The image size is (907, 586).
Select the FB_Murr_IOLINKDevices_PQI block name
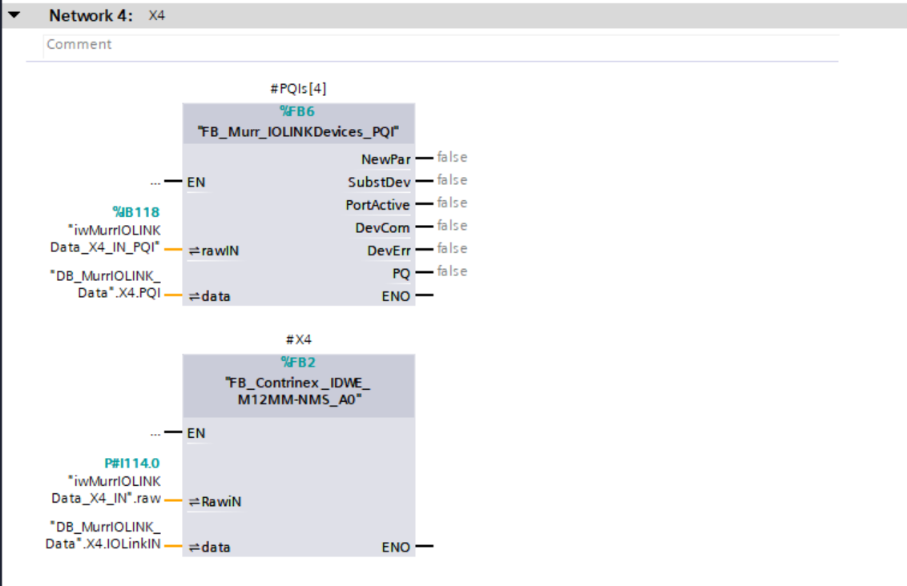(x=299, y=132)
